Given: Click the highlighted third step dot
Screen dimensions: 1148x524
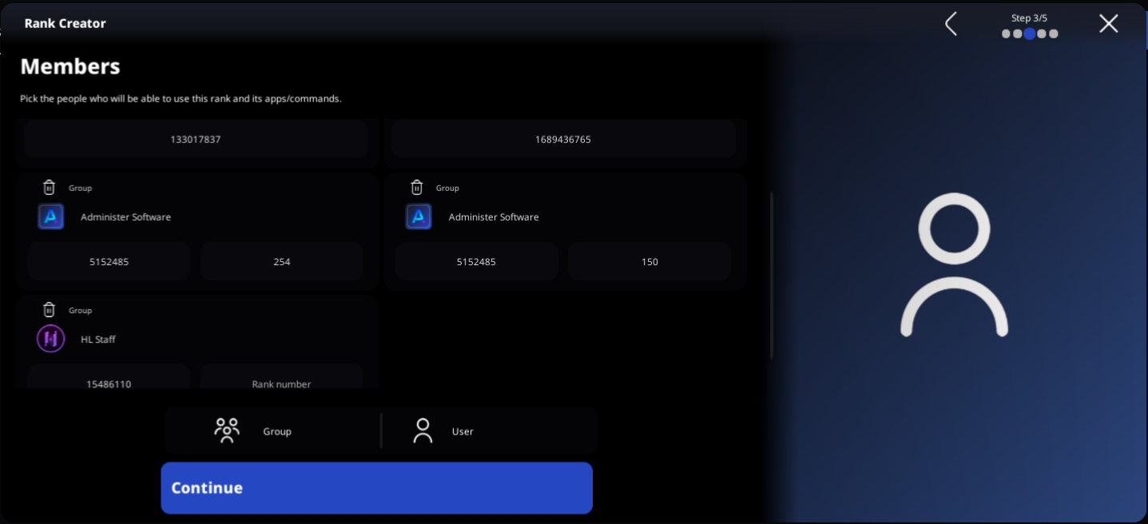Looking at the screenshot, I should [1030, 34].
